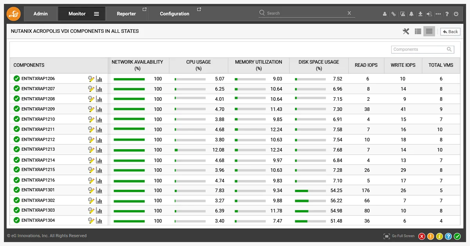The width and height of the screenshot is (470, 246).
Task: Click the bell notifications icon
Action: (x=411, y=14)
